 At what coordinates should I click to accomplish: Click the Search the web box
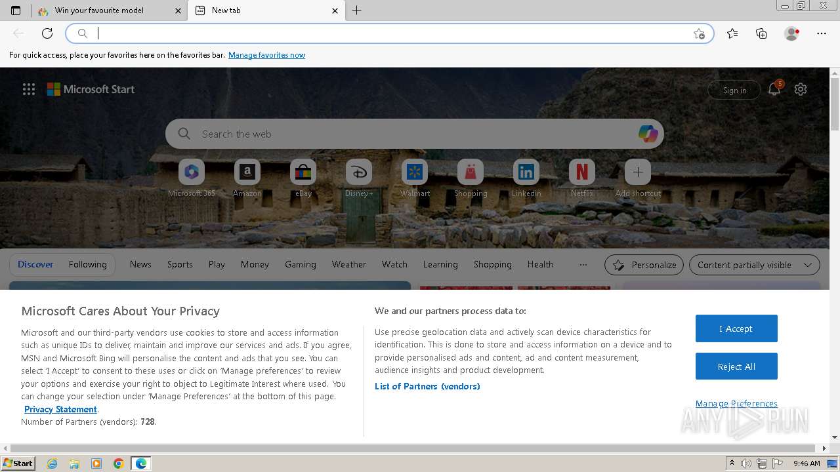(415, 134)
